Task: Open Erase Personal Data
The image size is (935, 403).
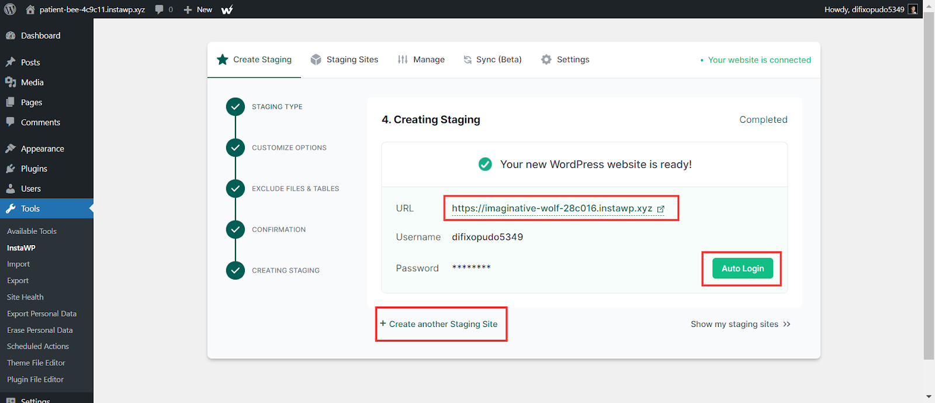Action: pyautogui.click(x=40, y=330)
